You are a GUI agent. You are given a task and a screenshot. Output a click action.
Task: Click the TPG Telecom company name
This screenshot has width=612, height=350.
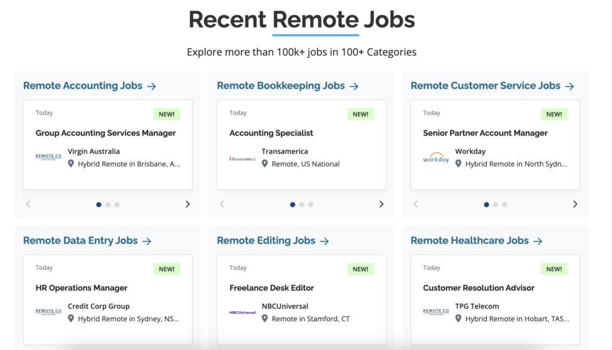pos(477,306)
